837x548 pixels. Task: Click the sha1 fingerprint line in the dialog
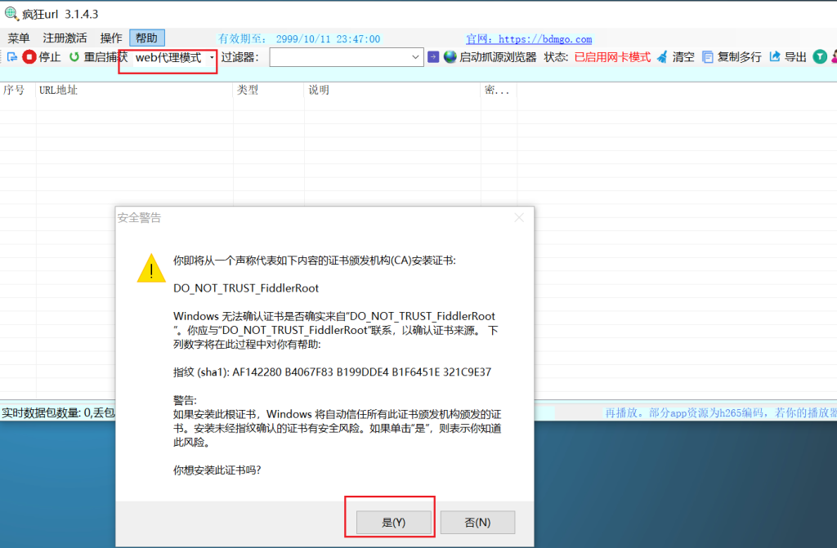pos(332,372)
